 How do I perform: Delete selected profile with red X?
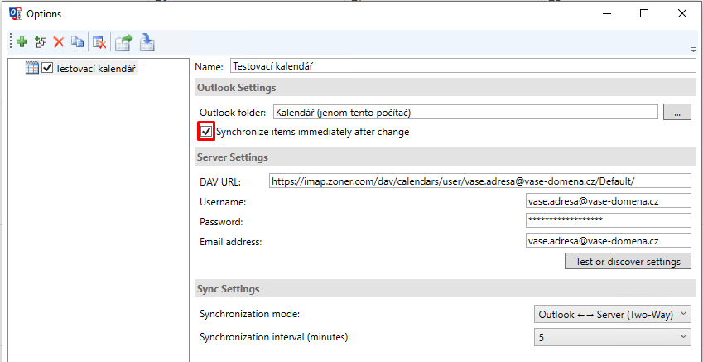[59, 42]
